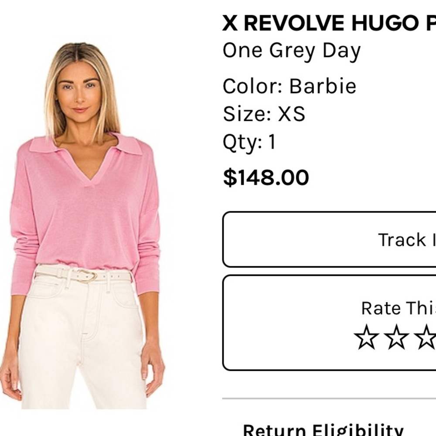Open the X REVOLVE HUGO product title
The height and width of the screenshot is (436, 436).
[x=329, y=23]
